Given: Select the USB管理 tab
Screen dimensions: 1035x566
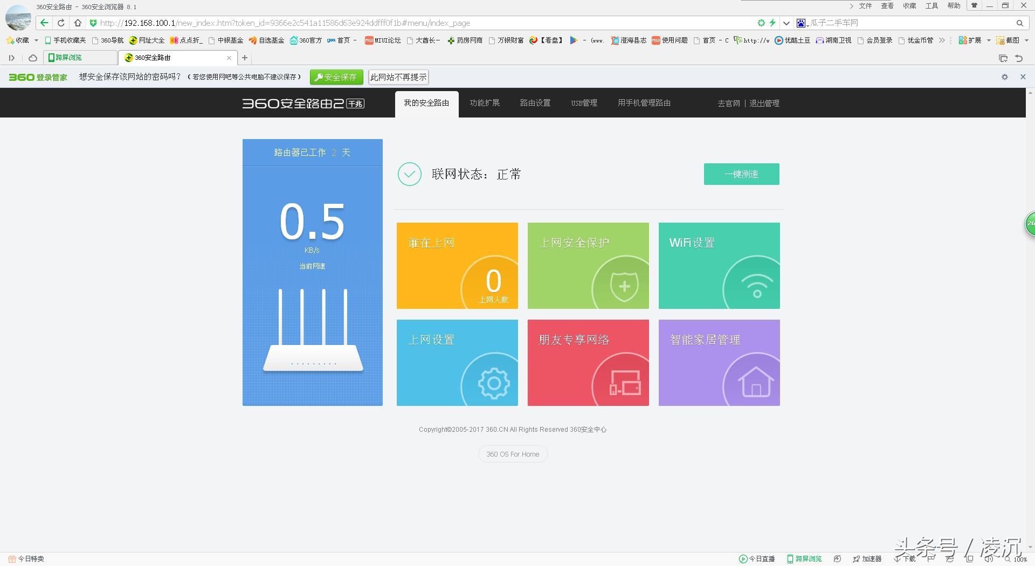Looking at the screenshot, I should pos(584,103).
